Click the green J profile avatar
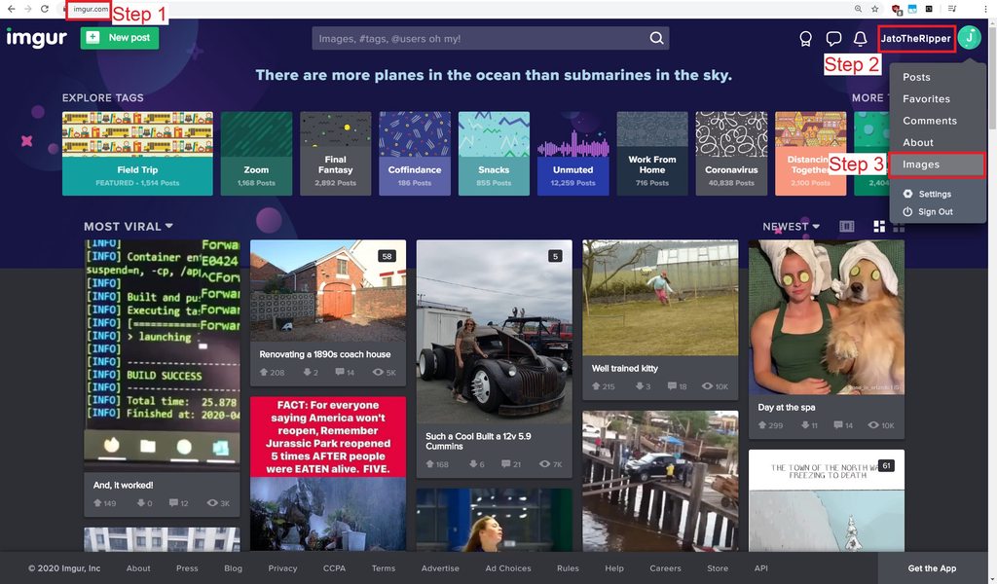The height and width of the screenshot is (584, 997). click(969, 38)
